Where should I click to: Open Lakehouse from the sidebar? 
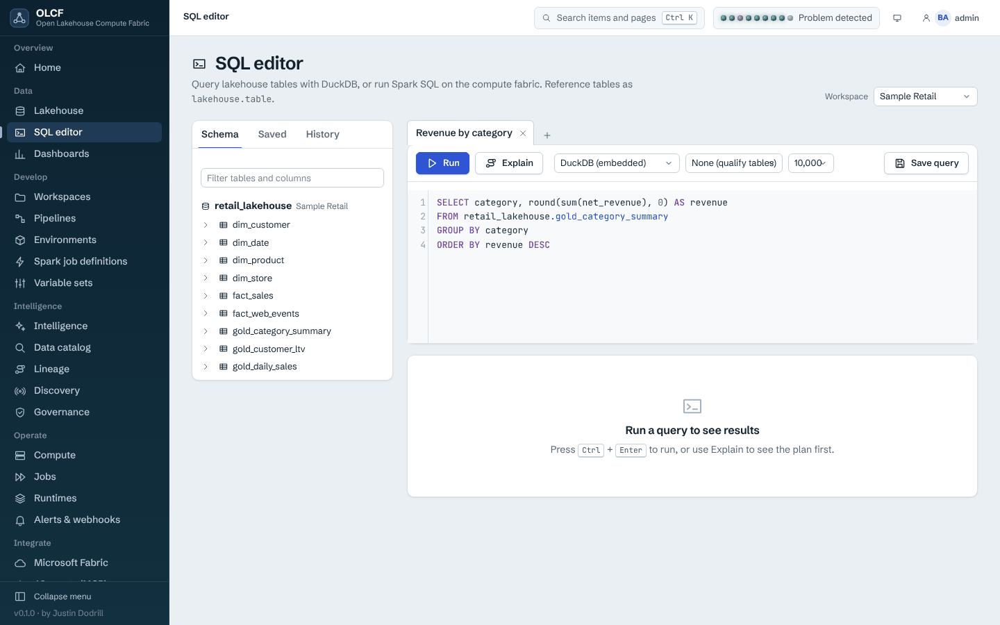(x=84, y=110)
